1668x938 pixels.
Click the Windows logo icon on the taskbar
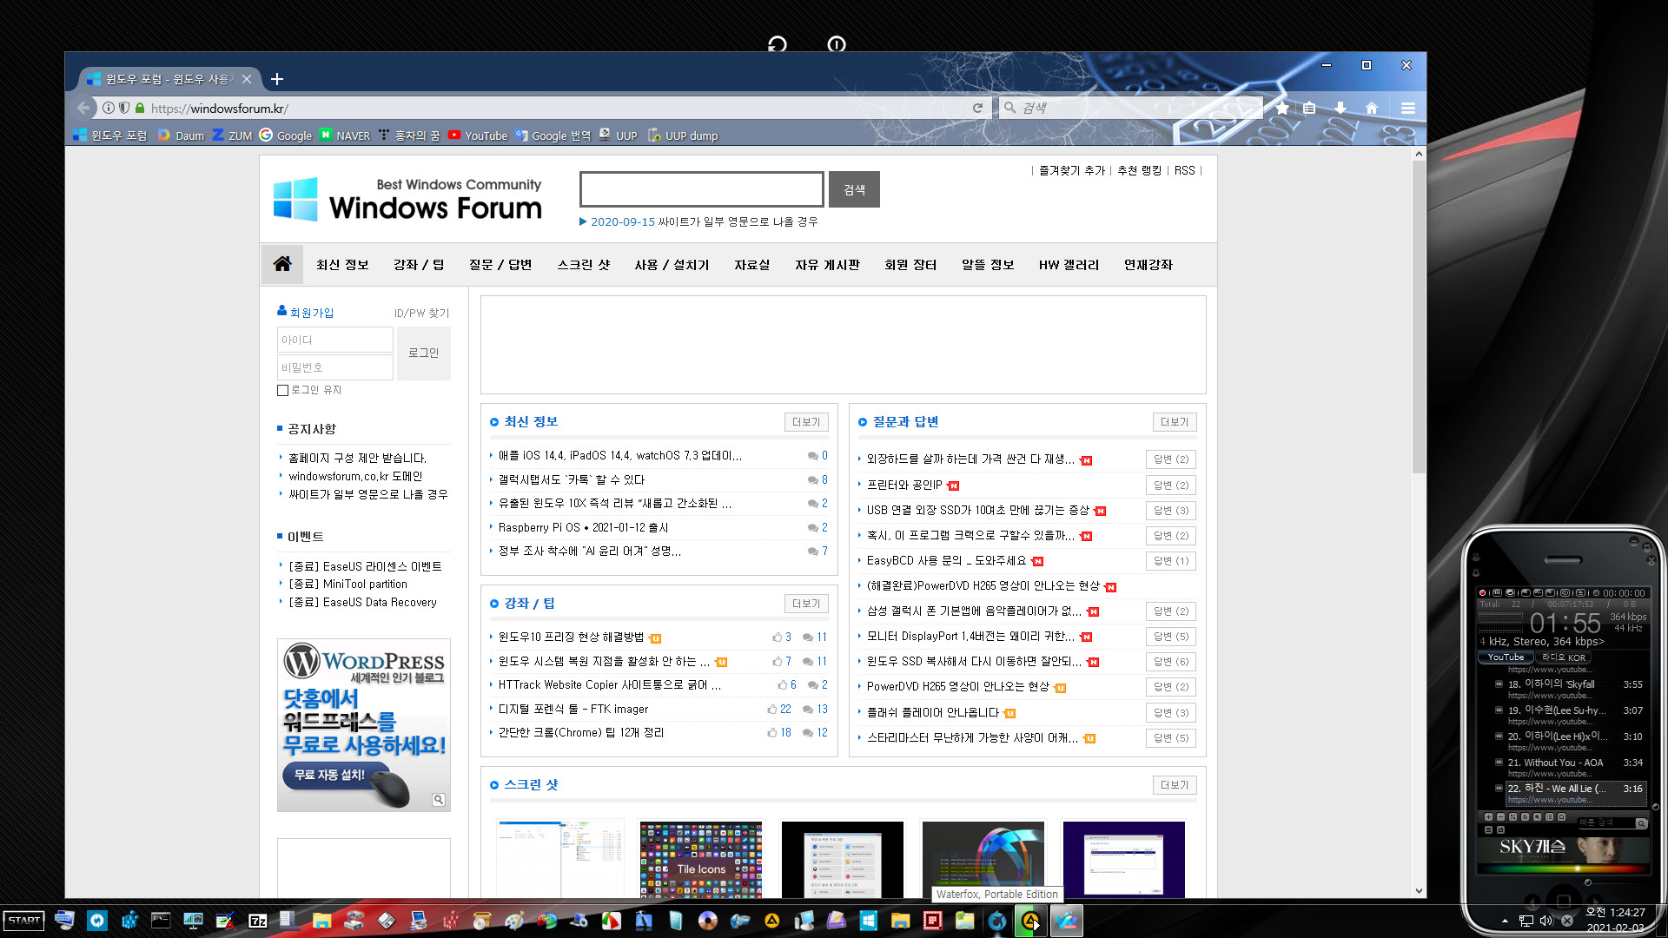coord(869,921)
